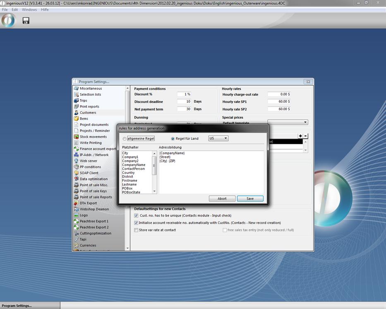The height and width of the screenshot is (309, 386).
Task: Toggle 'Cust. no. has to be unique' checkbox
Action: [x=136, y=216]
